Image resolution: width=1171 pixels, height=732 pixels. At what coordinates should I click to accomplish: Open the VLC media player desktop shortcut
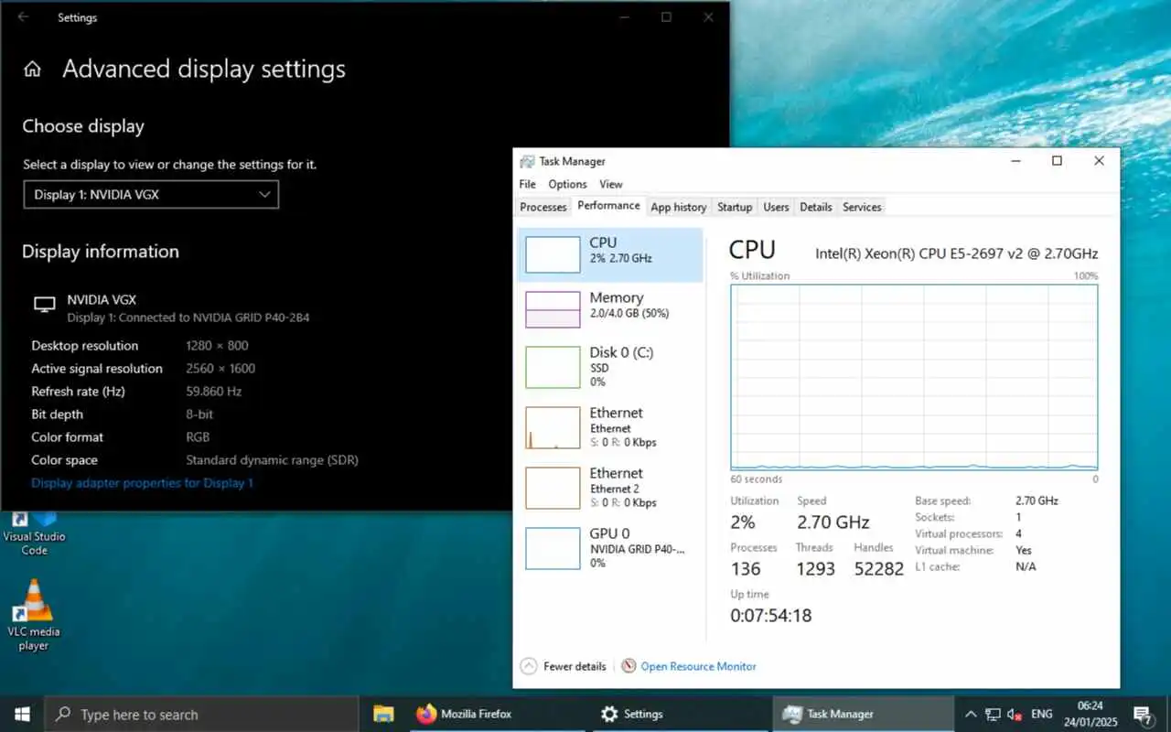click(x=34, y=615)
